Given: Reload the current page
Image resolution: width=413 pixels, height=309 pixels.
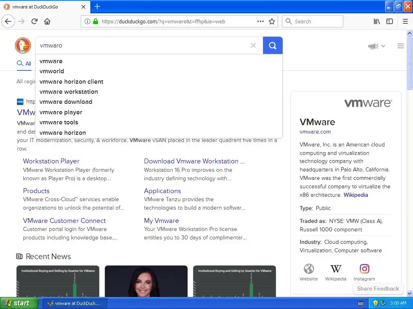Looking at the screenshot, I should click(34, 21).
